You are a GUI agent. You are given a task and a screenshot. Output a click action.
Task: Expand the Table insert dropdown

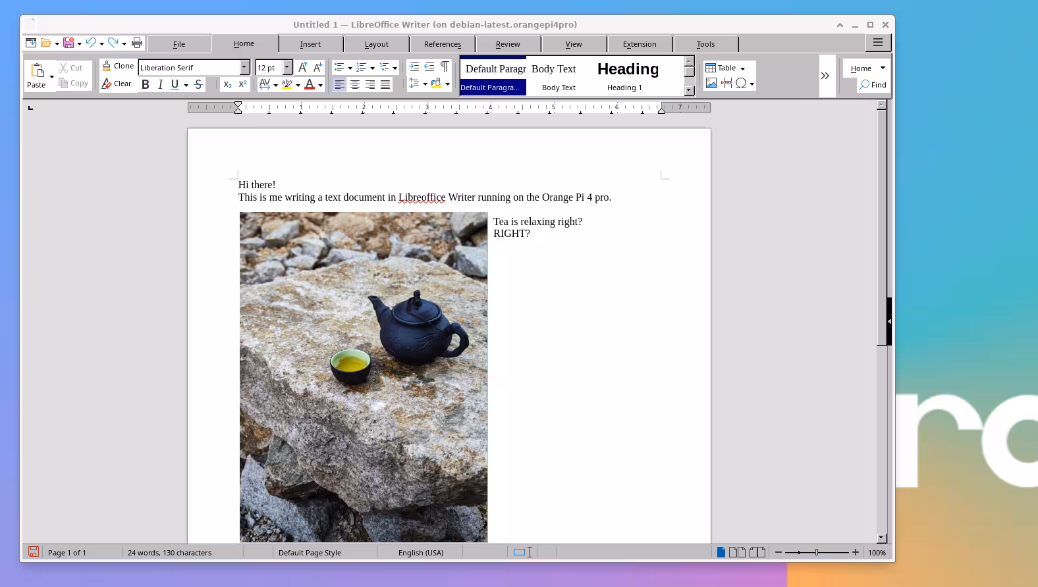tap(742, 68)
